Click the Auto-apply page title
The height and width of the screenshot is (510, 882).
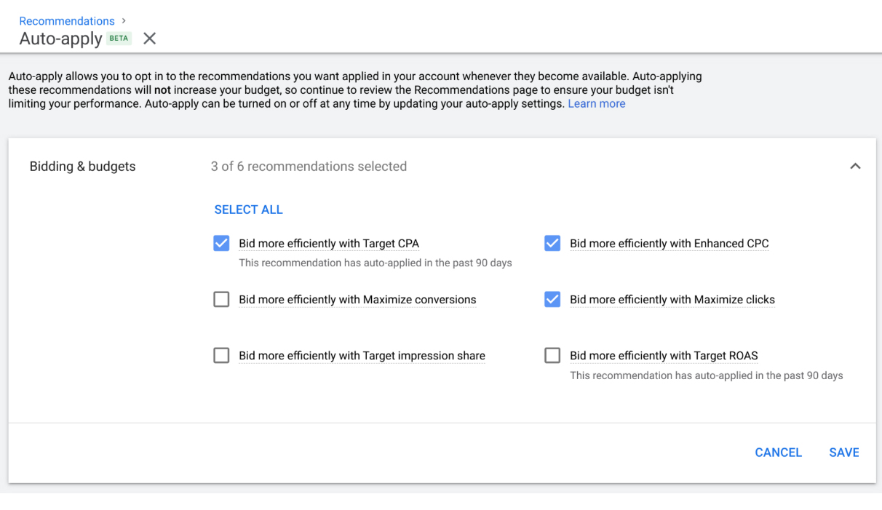(60, 39)
